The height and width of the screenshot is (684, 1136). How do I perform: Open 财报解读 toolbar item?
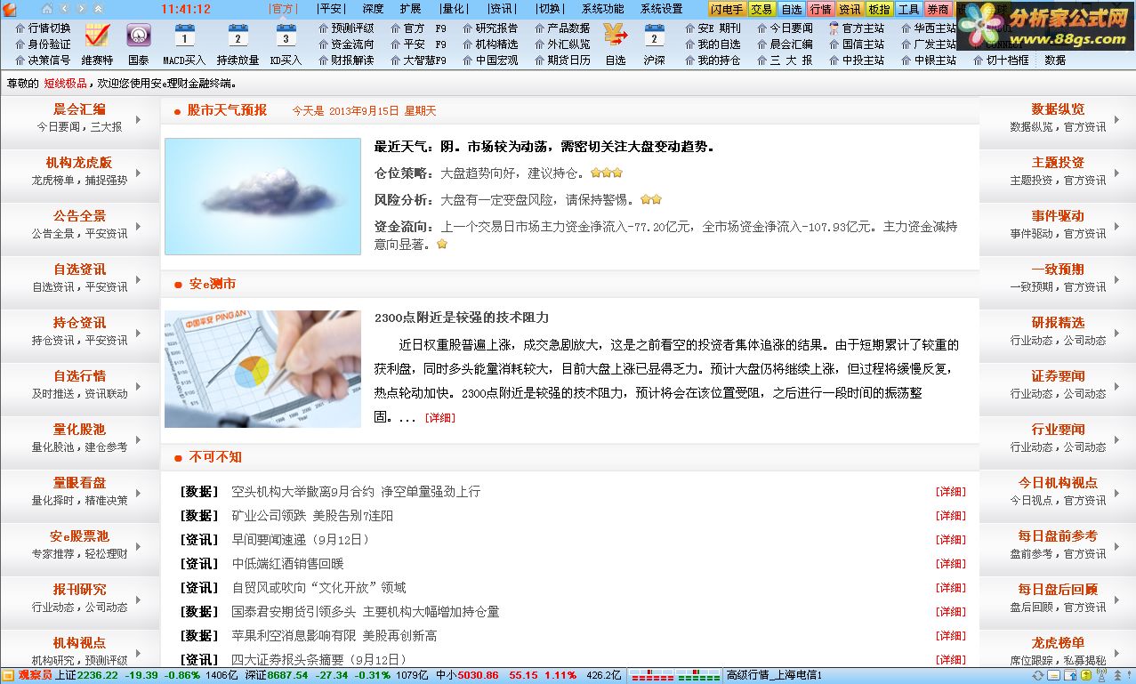[x=346, y=60]
